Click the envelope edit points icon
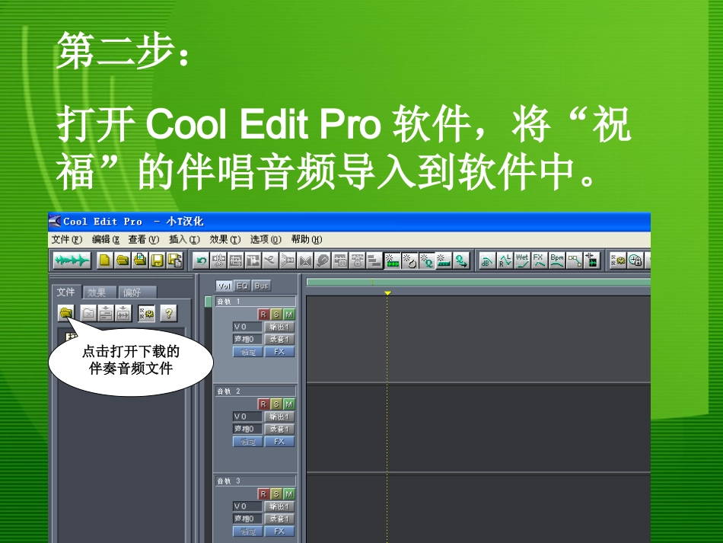Image resolution: width=723 pixels, height=543 pixels. 574,261
